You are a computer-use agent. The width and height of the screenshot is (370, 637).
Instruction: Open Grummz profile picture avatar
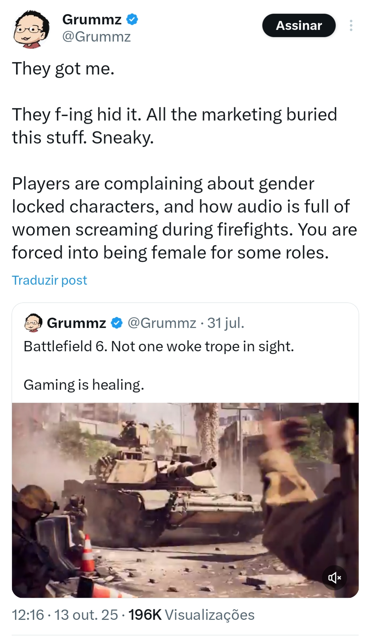[x=31, y=29]
